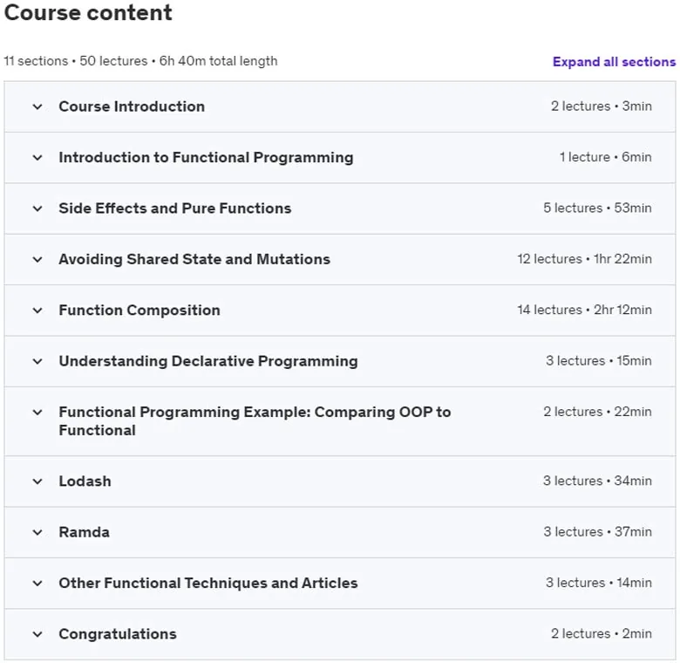
Task: Expand Introduction to Functional Programming chevron
Action: click(37, 158)
